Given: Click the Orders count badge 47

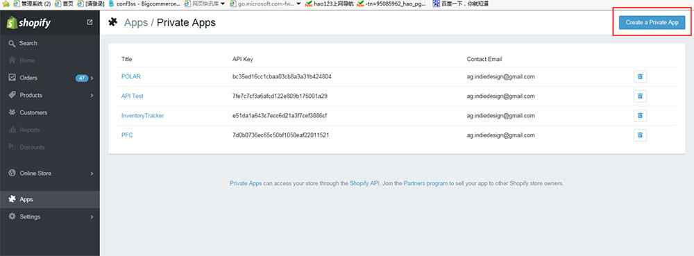Looking at the screenshot, I should [x=82, y=78].
